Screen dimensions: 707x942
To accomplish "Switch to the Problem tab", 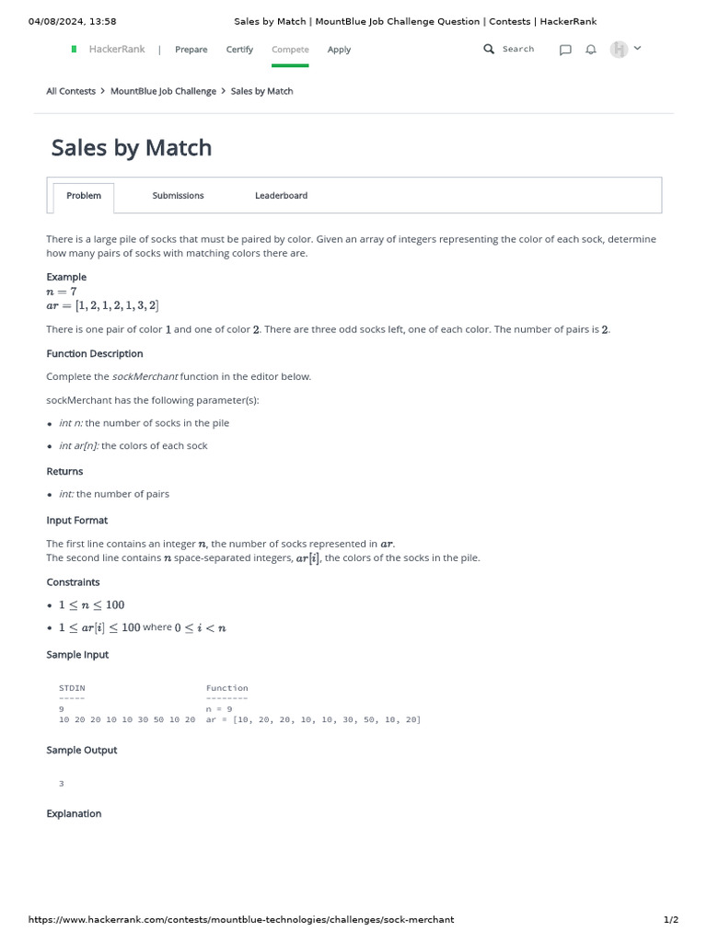I will [84, 196].
